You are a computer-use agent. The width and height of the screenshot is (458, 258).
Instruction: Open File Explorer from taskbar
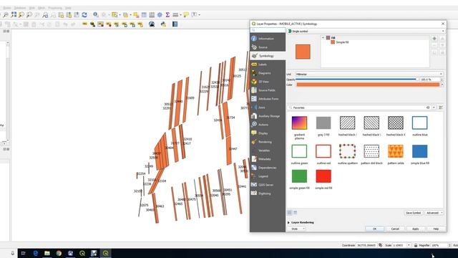coord(47,253)
